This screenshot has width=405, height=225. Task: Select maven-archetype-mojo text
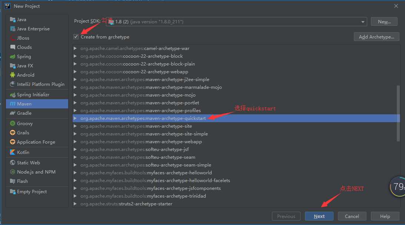[x=170, y=95]
